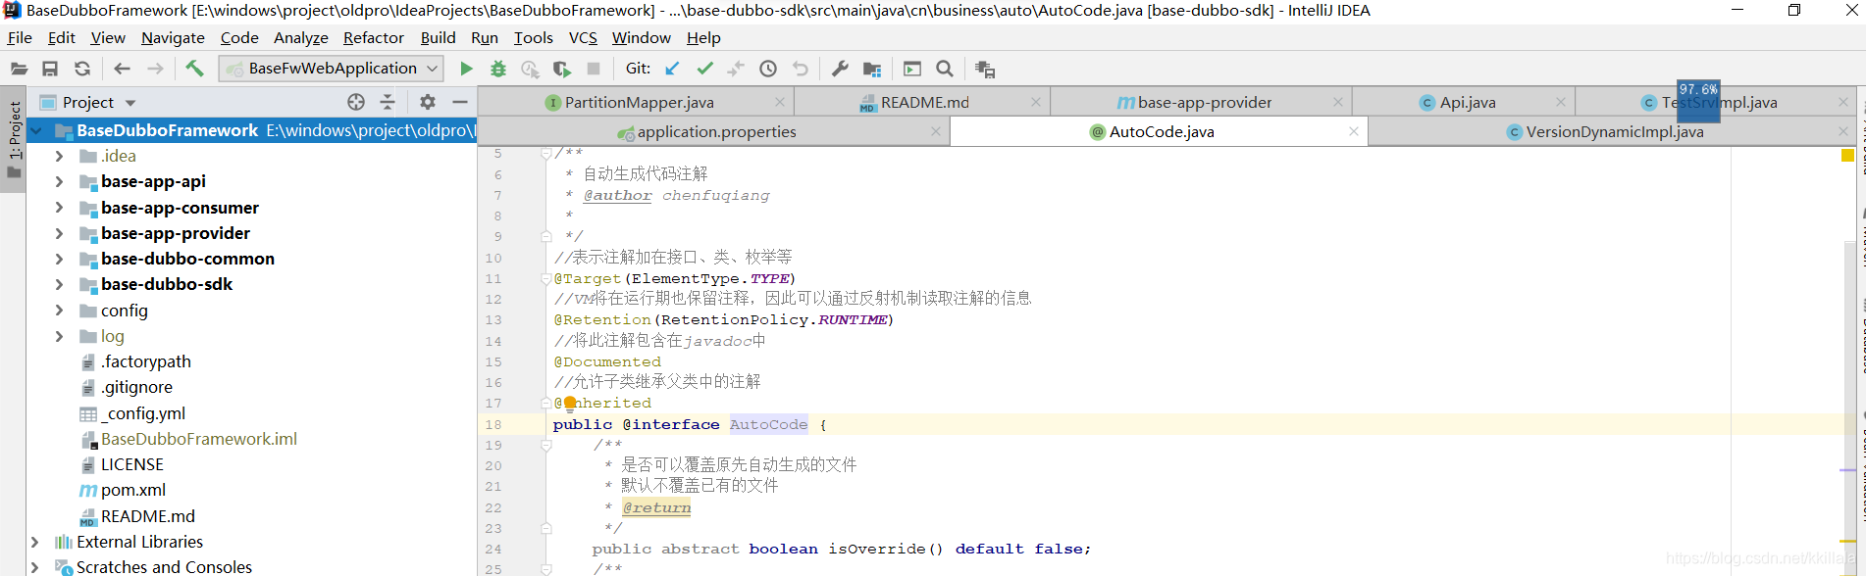This screenshot has height=576, width=1866.
Task: Close the README.md tab
Action: [x=1036, y=102]
